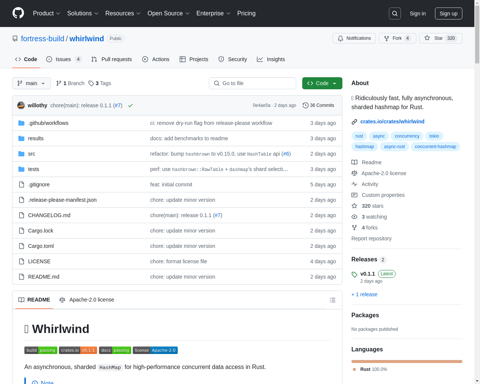Select the Apache-2.0 license tab
Viewport: 480px width, 384px height.
coord(87,300)
